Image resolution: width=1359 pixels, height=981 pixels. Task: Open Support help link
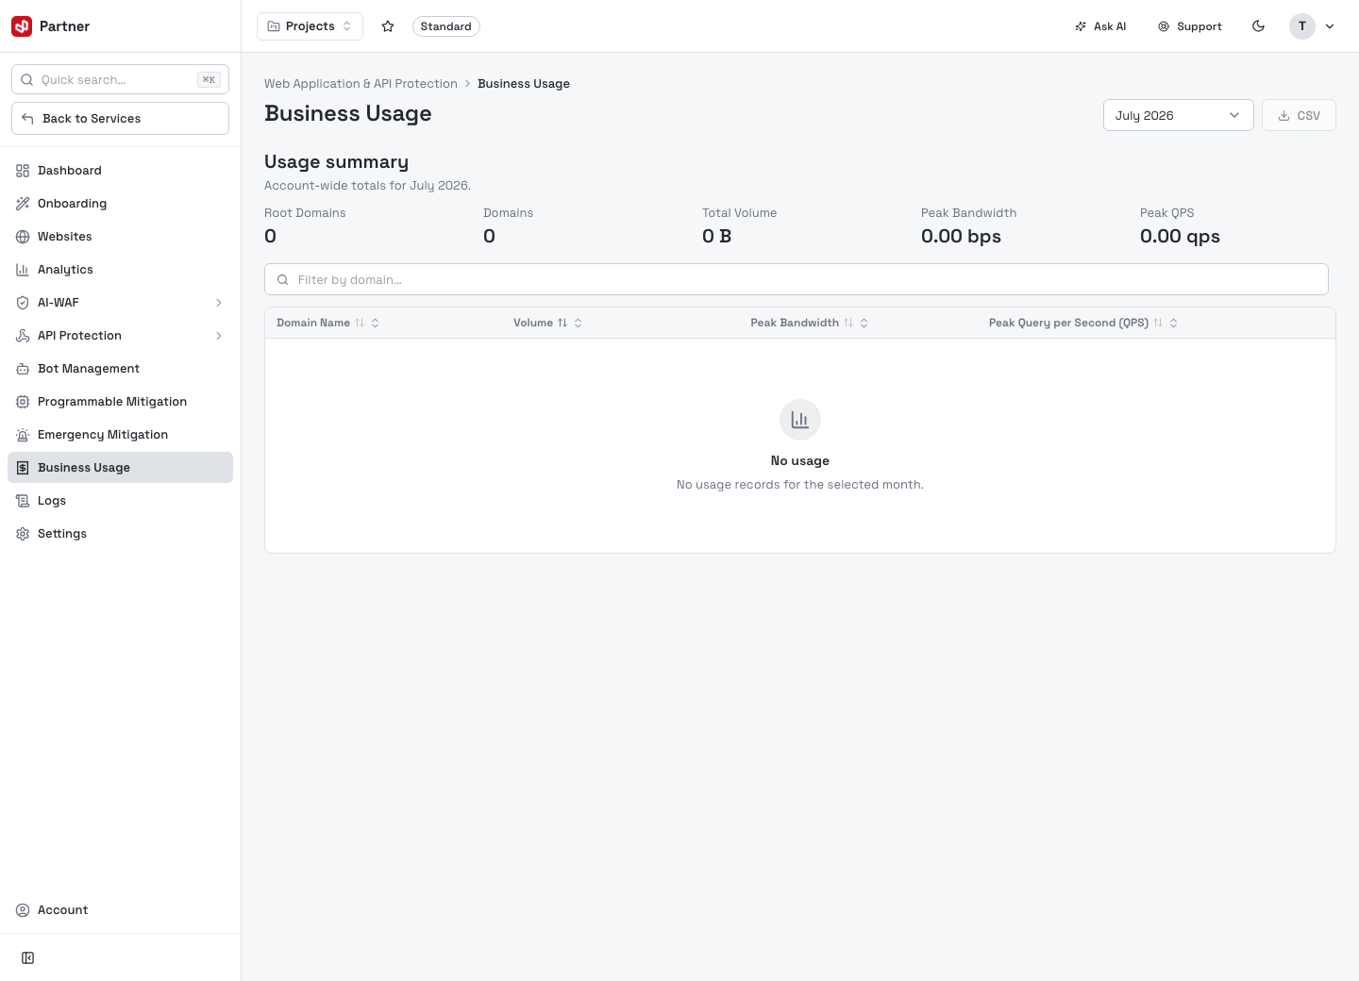coord(1190,26)
